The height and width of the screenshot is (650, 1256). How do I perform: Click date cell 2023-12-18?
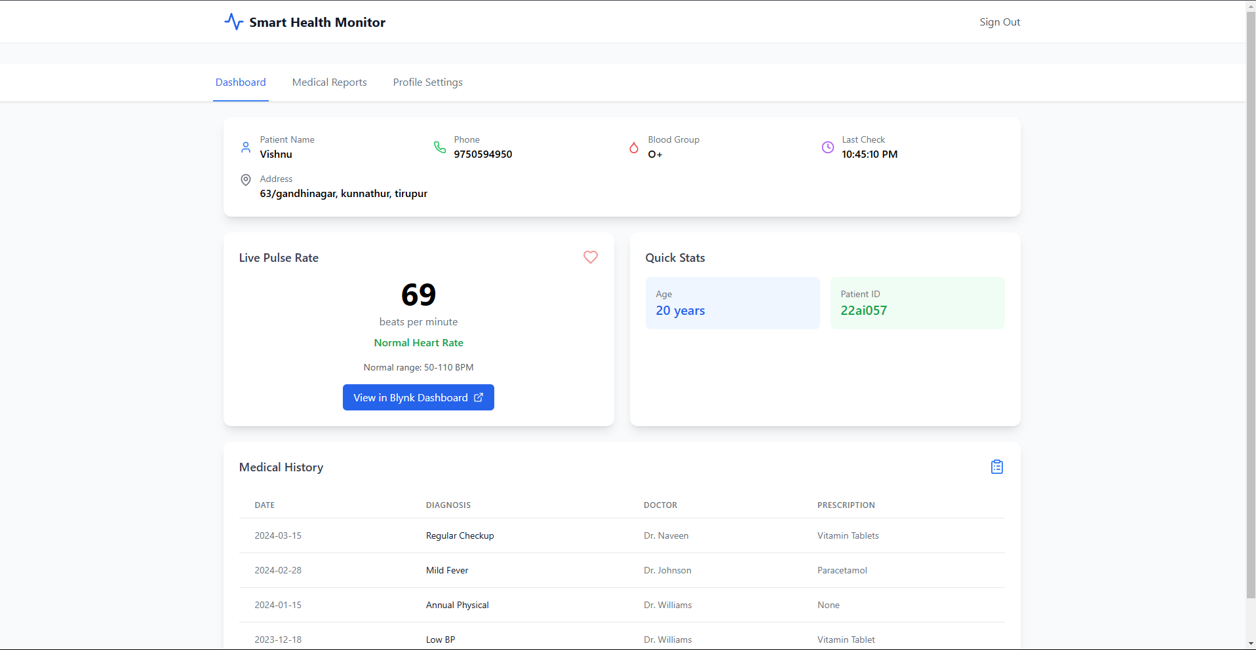[x=278, y=640]
